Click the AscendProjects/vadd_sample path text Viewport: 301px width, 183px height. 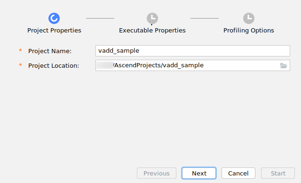point(158,65)
